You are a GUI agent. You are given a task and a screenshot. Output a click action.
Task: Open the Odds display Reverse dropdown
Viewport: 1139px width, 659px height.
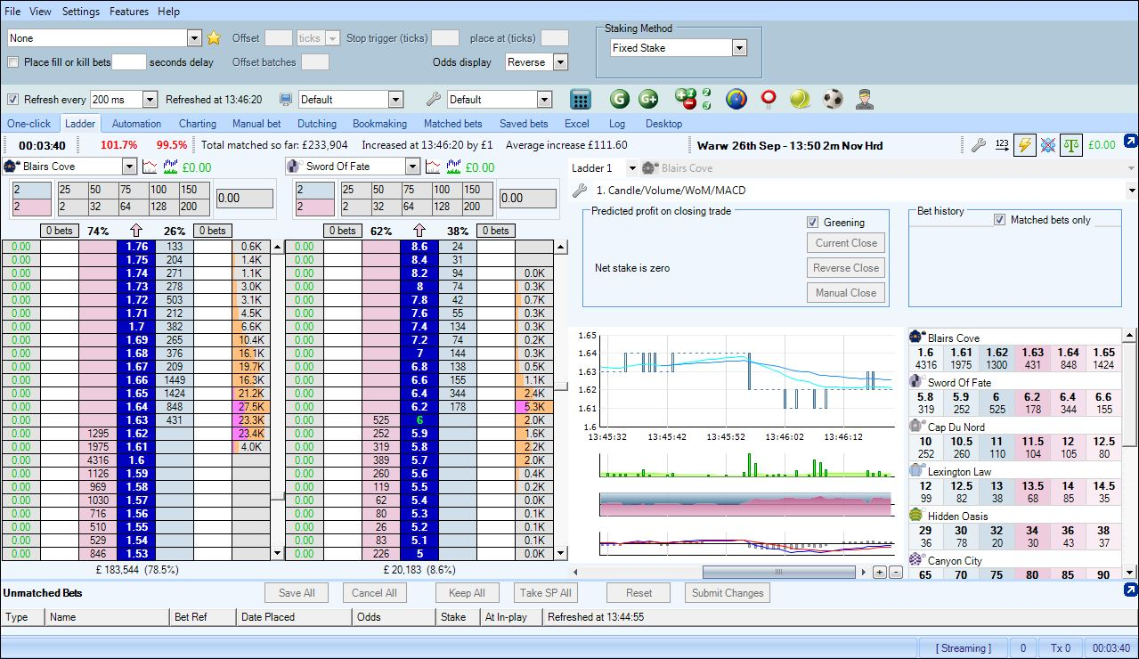tap(560, 62)
